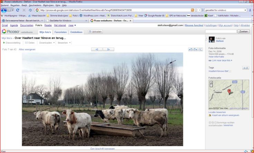
Task: Open 'Kaart van album weergeven' link
Action: click(225, 115)
